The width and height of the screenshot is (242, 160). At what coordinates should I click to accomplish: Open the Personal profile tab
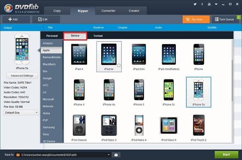tap(52, 36)
